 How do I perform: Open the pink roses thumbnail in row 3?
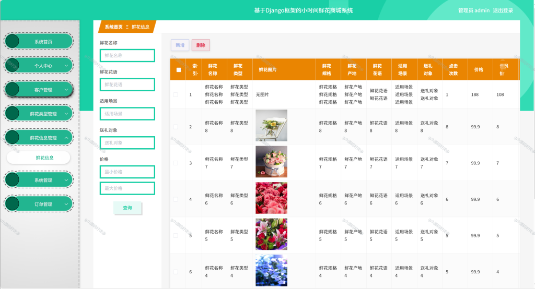(x=271, y=162)
